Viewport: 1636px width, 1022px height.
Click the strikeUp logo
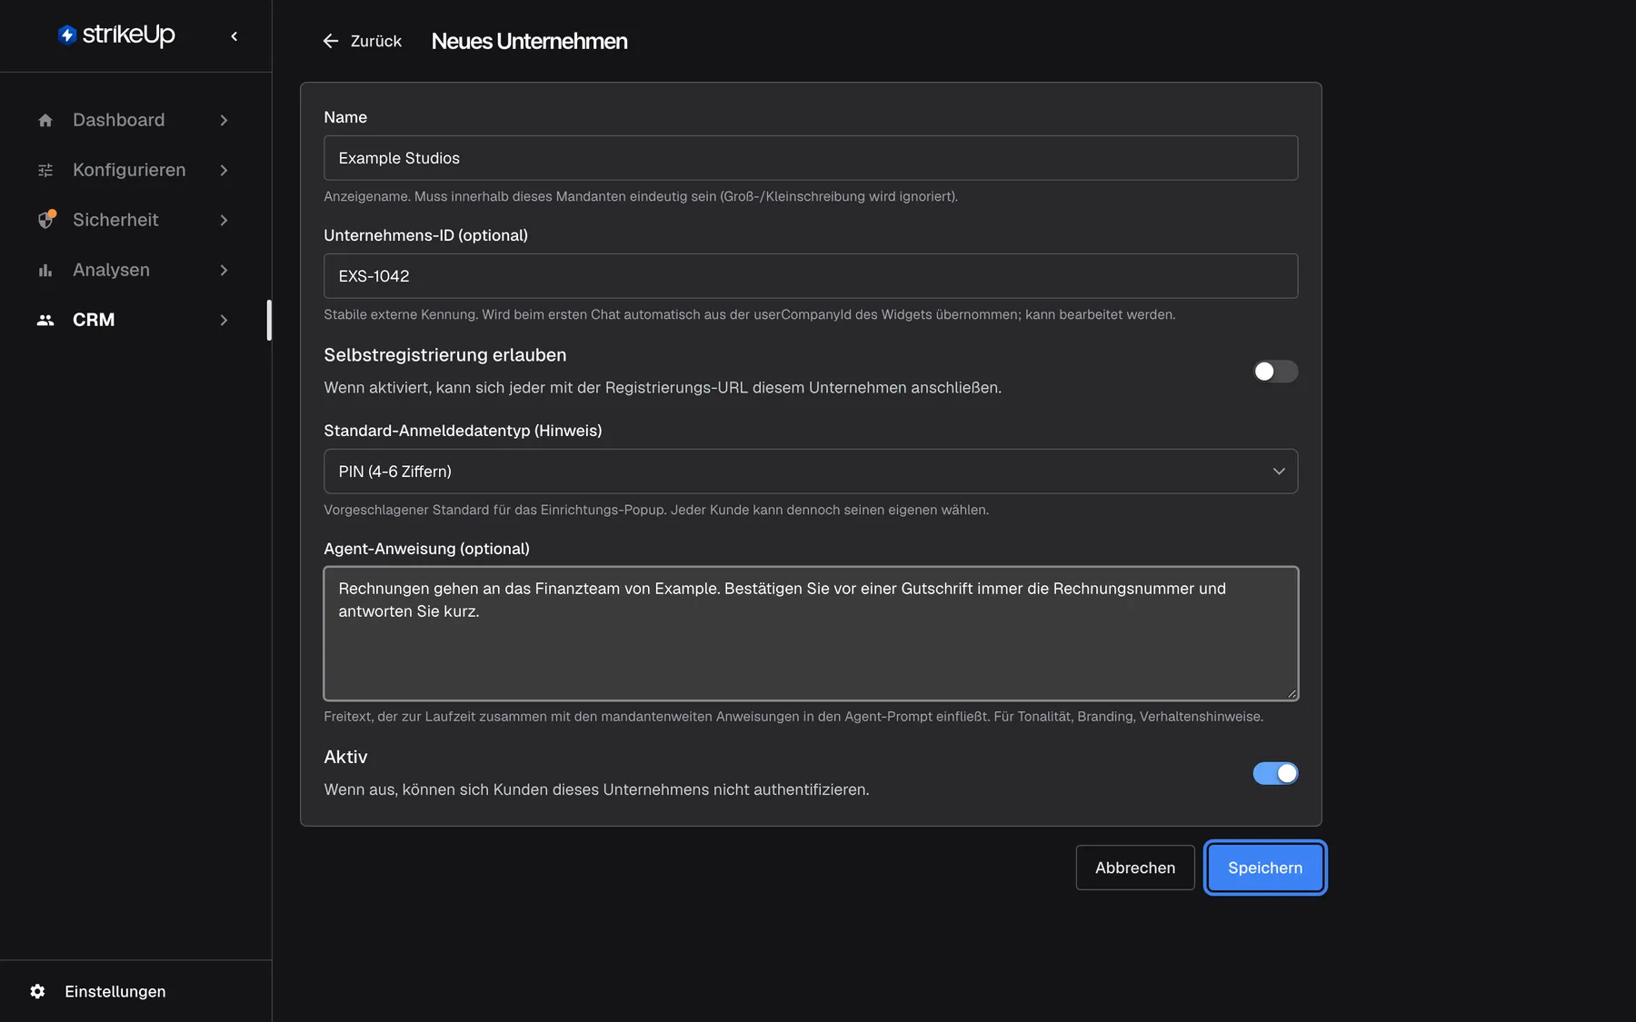pyautogui.click(x=116, y=35)
